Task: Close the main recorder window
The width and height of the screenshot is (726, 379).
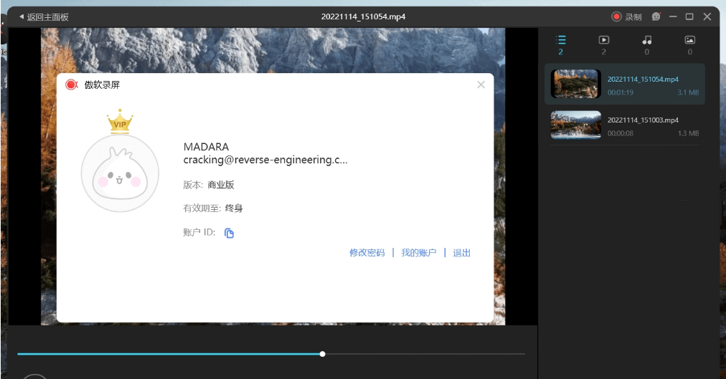Action: coord(707,16)
